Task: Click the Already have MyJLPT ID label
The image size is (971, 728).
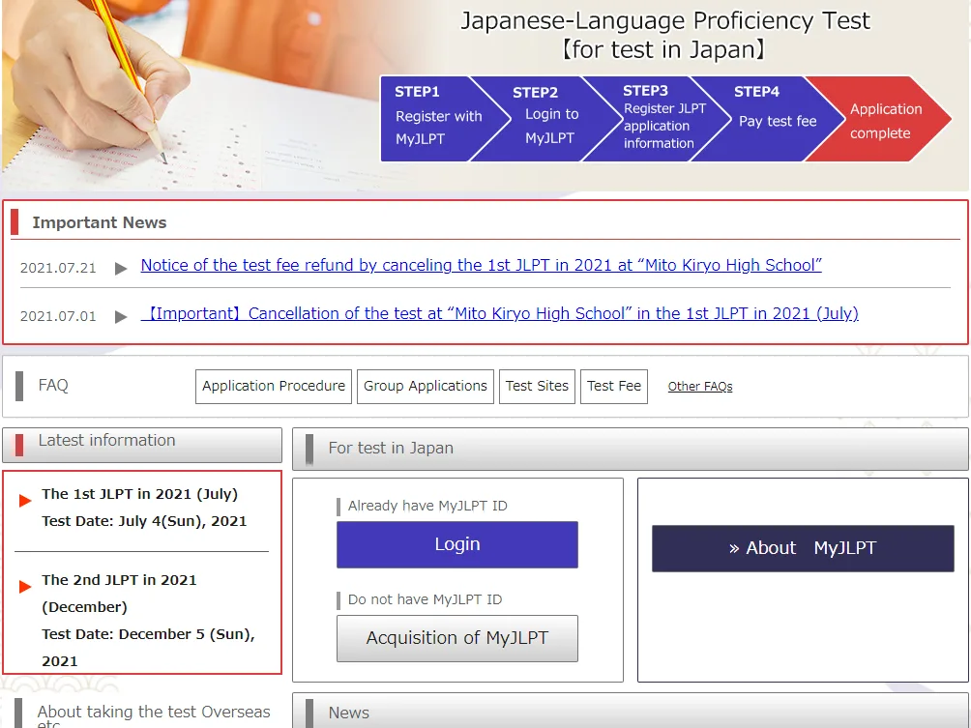Action: point(427,506)
